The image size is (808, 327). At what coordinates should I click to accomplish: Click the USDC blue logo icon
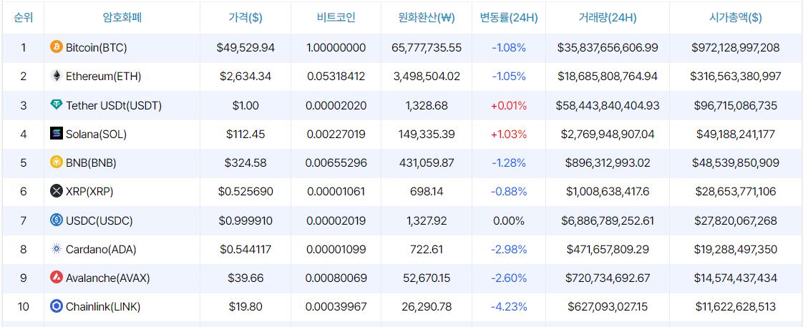[x=56, y=220]
